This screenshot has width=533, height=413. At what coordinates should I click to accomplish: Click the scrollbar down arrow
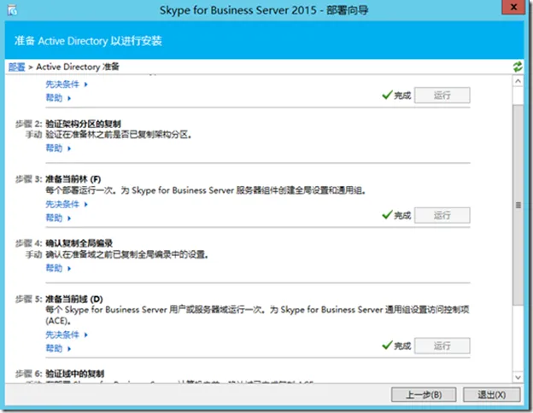pos(518,377)
